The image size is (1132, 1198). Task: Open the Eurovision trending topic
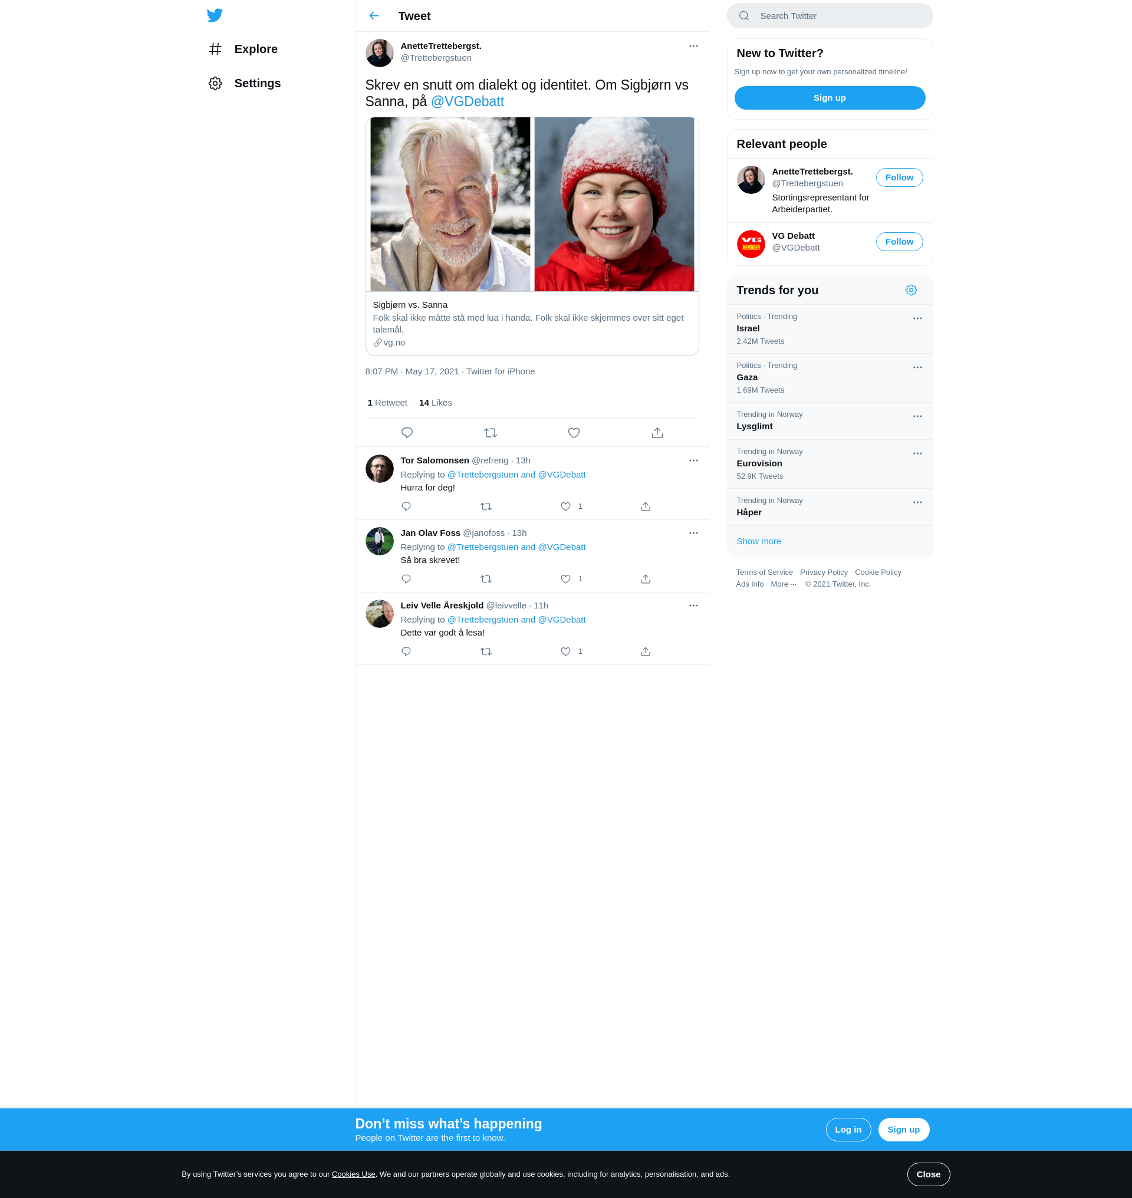click(830, 464)
